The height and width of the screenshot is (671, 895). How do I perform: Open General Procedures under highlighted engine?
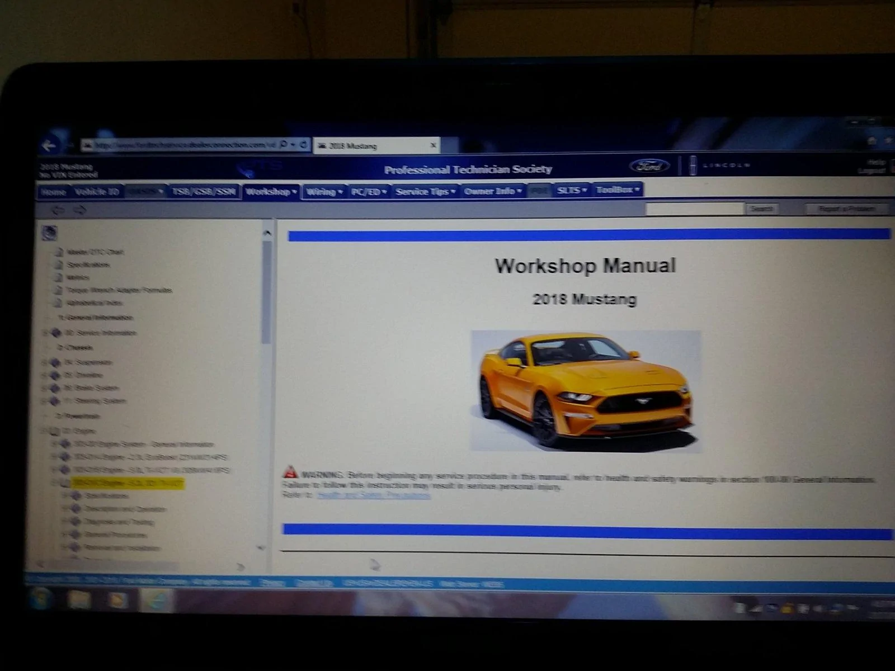click(x=116, y=535)
